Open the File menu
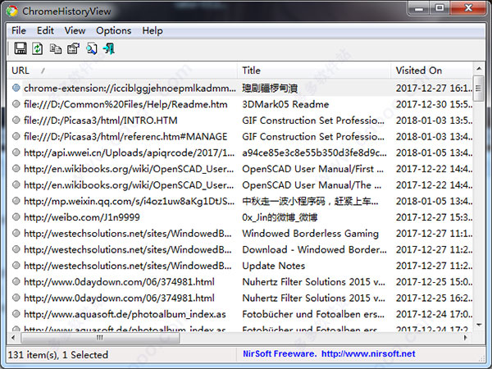Screen dimensions: 492x369 [x=19, y=31]
